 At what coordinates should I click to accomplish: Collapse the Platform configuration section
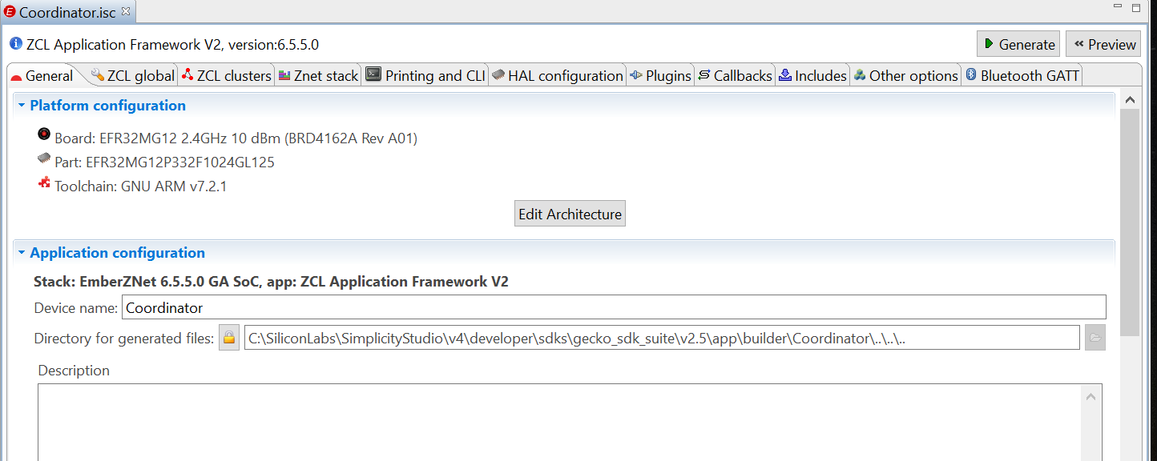(x=22, y=106)
